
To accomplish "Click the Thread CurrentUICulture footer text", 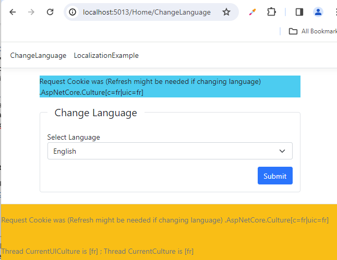I will 98,251.
